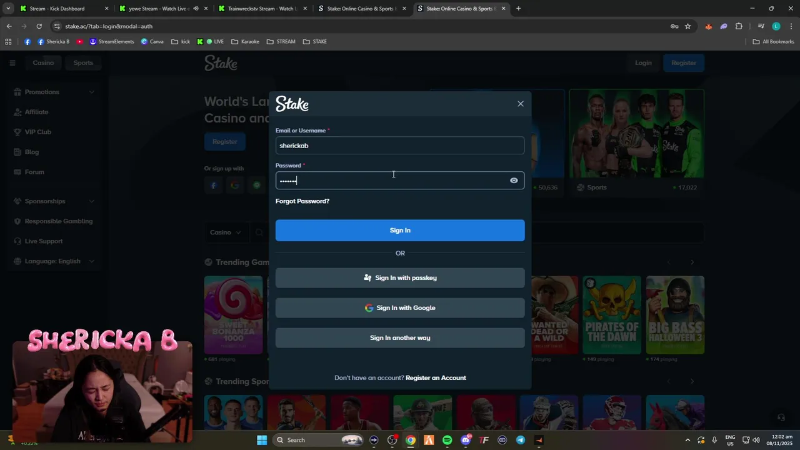Image resolution: width=800 pixels, height=450 pixels.
Task: Bookmark this page with the star
Action: point(687,26)
